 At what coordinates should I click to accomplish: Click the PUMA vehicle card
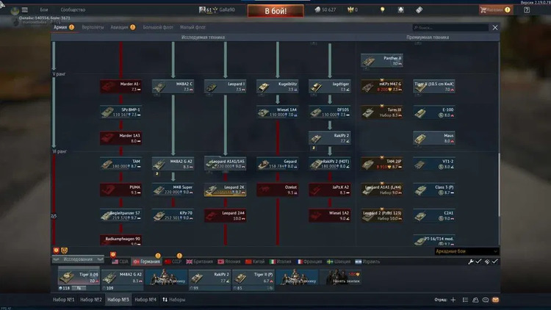click(x=120, y=189)
